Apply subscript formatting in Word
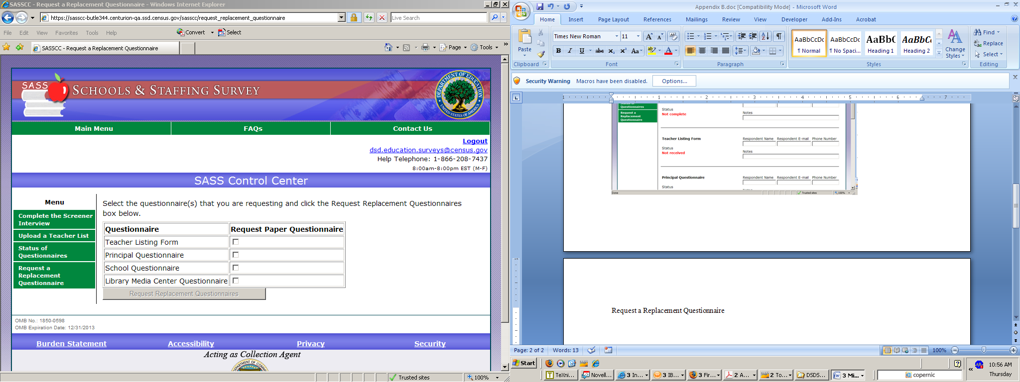The image size is (1020, 382). pos(612,51)
